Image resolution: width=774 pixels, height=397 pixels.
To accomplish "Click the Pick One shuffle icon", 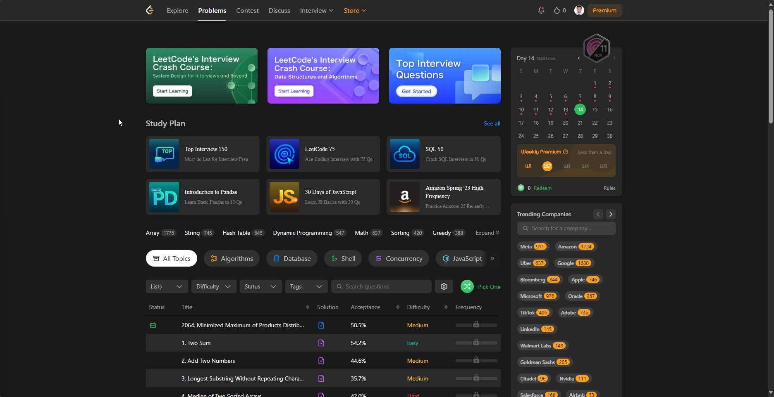I will tap(467, 286).
